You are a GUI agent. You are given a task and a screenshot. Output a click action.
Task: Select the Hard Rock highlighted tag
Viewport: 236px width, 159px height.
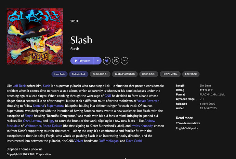(60, 74)
